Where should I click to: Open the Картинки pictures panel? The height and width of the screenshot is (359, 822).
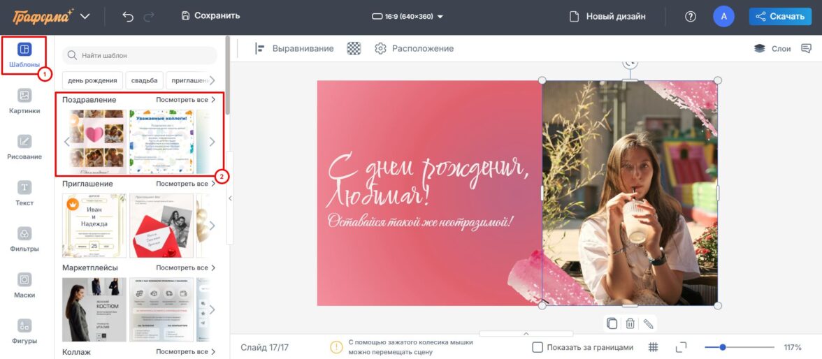[24, 102]
